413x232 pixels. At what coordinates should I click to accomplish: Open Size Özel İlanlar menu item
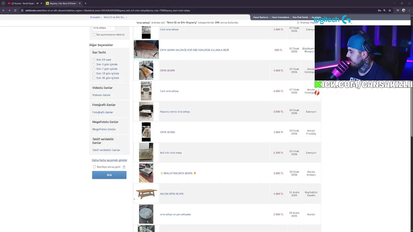point(300,17)
